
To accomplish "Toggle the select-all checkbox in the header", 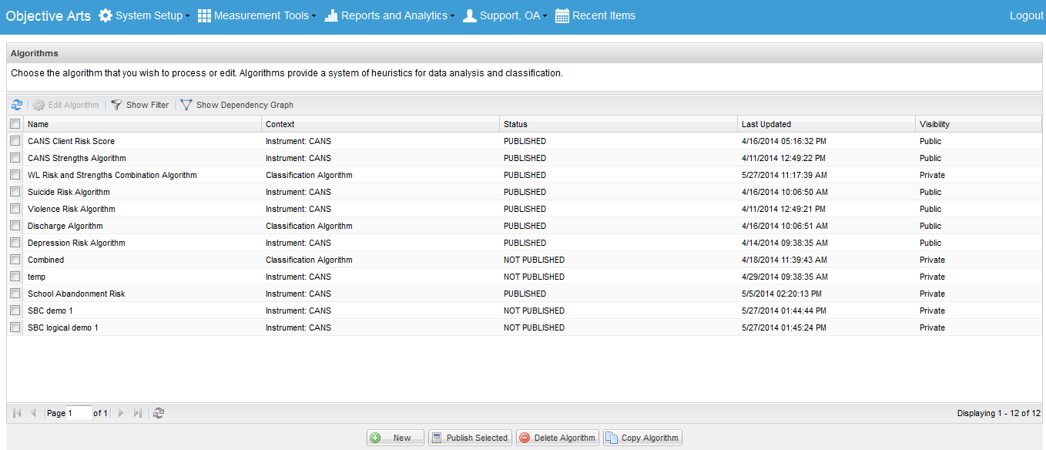I will 15,124.
